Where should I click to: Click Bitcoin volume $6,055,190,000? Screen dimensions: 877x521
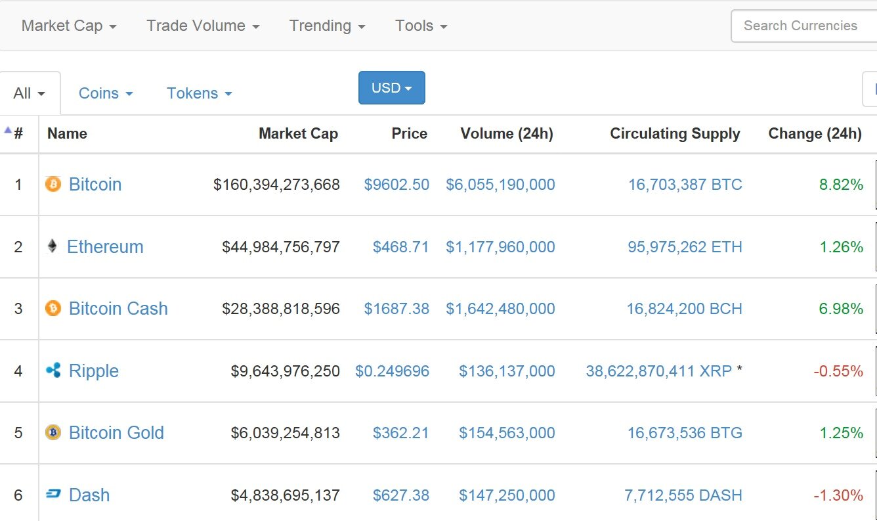[500, 185]
